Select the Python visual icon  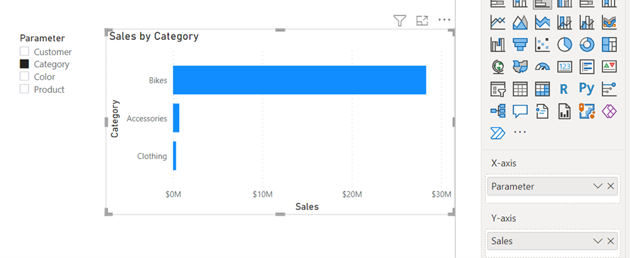point(587,88)
